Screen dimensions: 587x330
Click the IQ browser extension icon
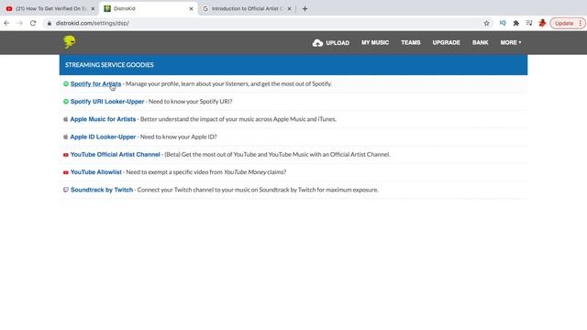pyautogui.click(x=503, y=23)
